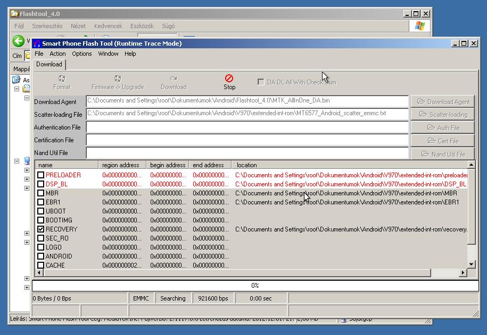
Task: Check the UBOOT partition checkbox
Action: tap(40, 211)
